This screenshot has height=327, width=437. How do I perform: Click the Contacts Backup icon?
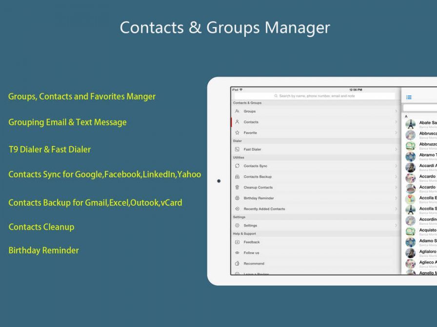pos(237,177)
